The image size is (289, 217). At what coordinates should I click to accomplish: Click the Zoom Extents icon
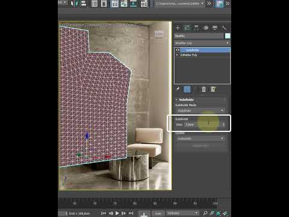click(x=219, y=213)
